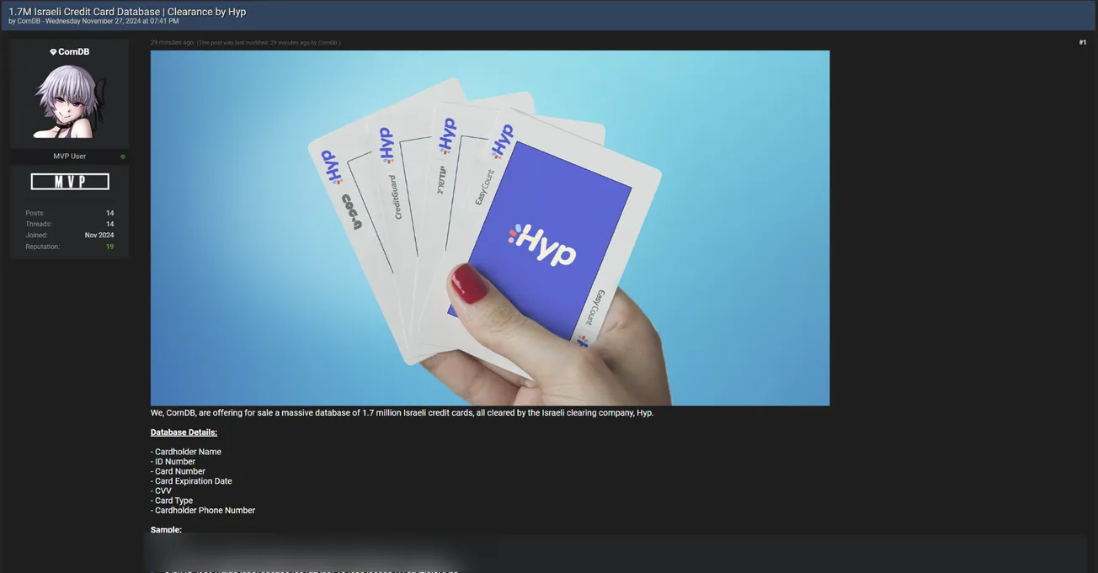Screen dimensions: 1098x573
Task: Click the Threads count value 14
Action: click(x=109, y=224)
